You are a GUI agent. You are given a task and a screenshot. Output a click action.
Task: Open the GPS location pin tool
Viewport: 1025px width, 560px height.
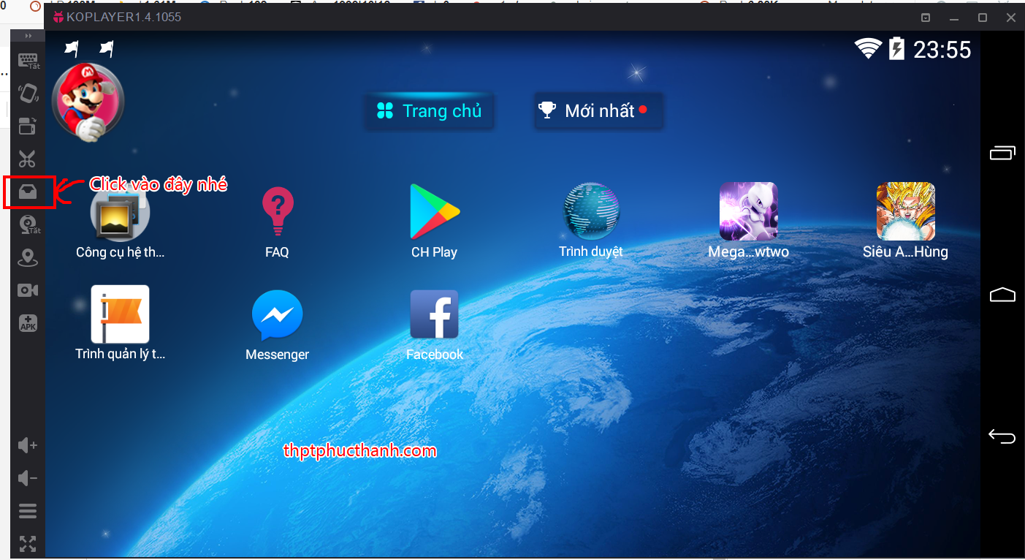[x=28, y=257]
